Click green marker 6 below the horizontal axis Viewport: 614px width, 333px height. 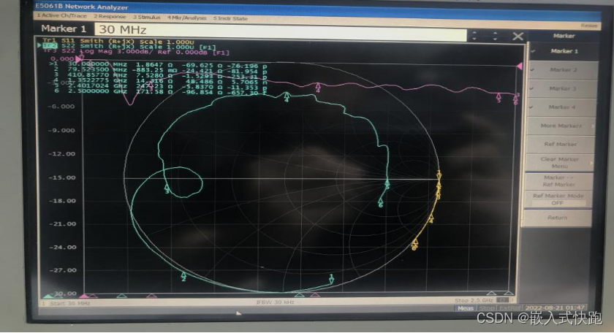[380, 202]
